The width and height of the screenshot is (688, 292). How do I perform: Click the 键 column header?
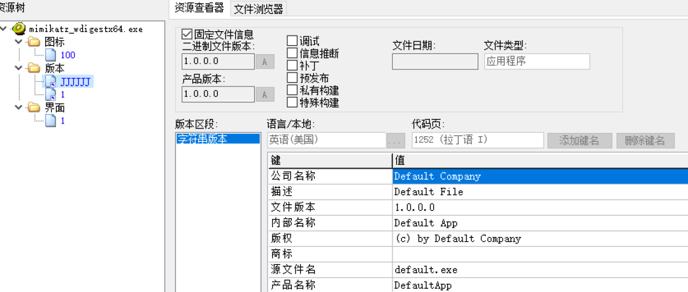329,160
